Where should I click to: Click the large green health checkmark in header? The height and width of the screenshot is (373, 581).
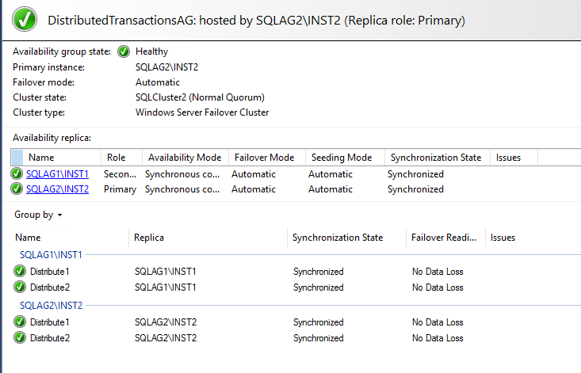25,20
